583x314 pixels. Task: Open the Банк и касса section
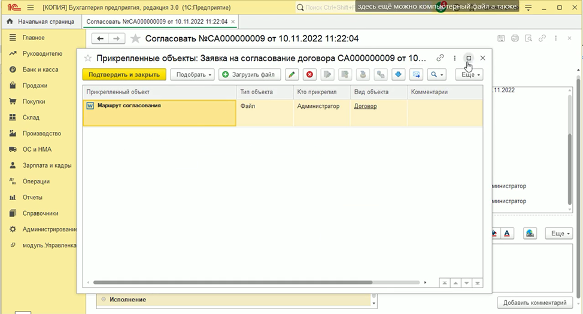(40, 70)
